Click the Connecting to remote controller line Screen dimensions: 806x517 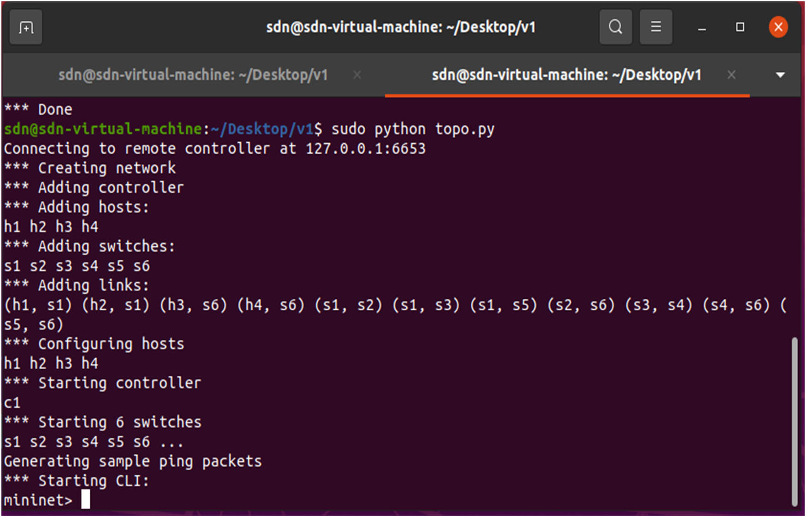(214, 148)
